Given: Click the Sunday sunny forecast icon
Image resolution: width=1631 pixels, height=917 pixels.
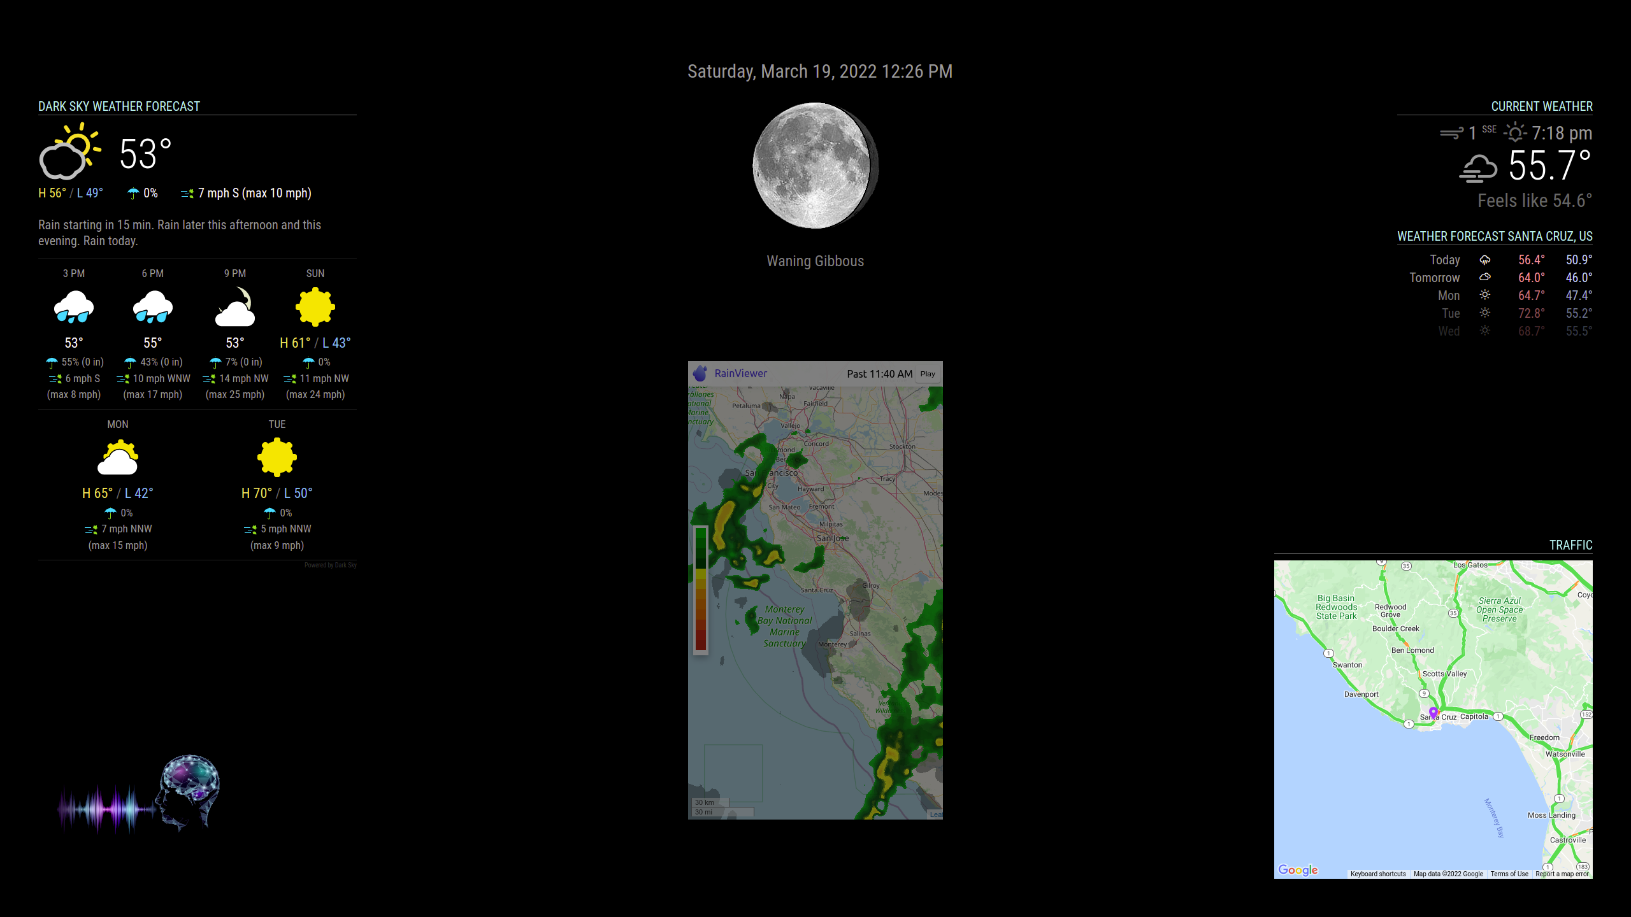Looking at the screenshot, I should point(315,308).
